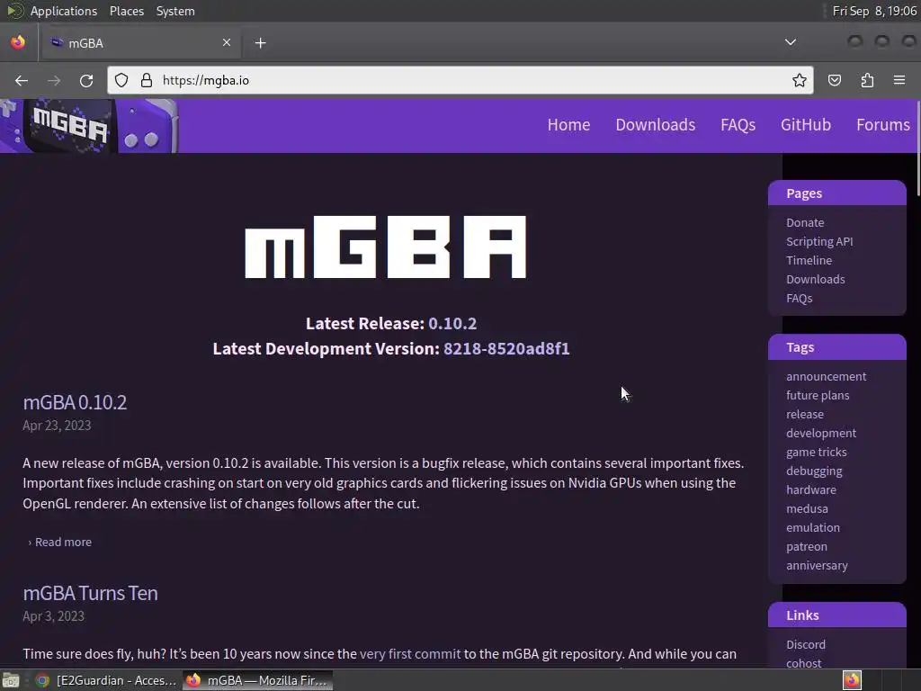Select the anniversary tag
Viewport: 921px width, 691px height.
[817, 565]
